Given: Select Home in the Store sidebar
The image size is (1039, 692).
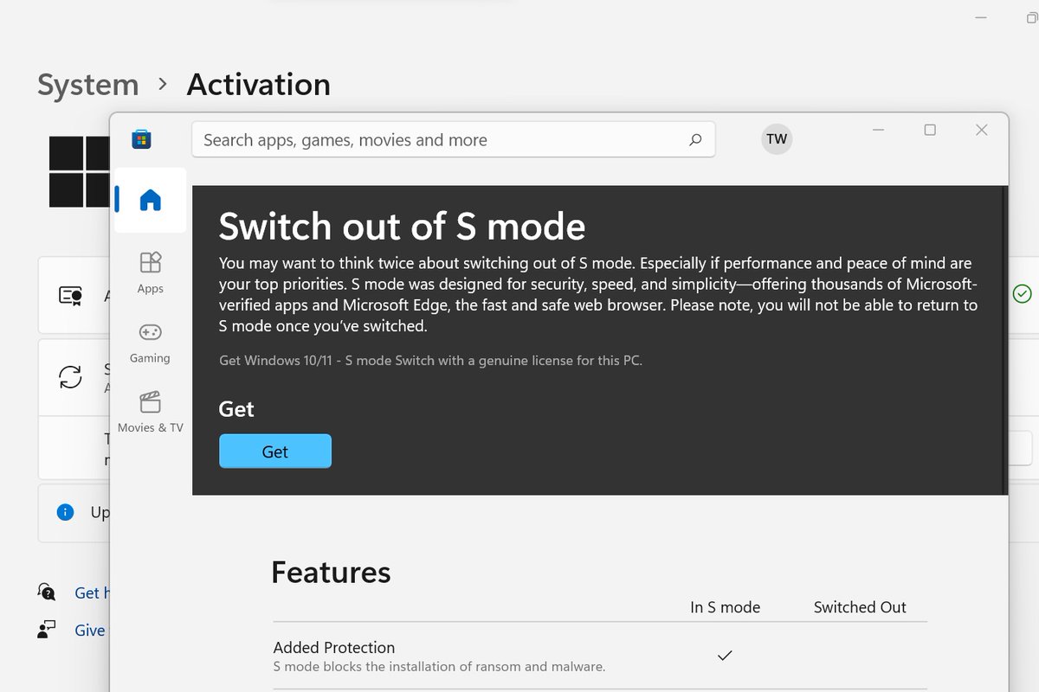Looking at the screenshot, I should tap(150, 200).
